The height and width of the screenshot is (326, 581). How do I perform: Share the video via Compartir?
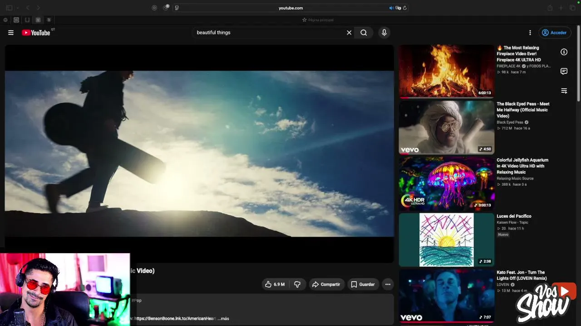(326, 284)
